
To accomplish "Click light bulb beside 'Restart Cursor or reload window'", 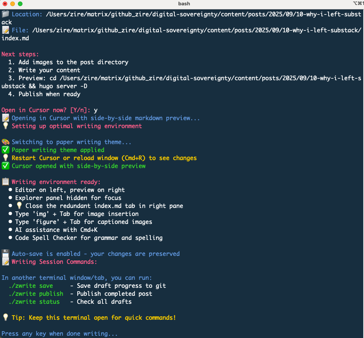I will click(x=5, y=158).
